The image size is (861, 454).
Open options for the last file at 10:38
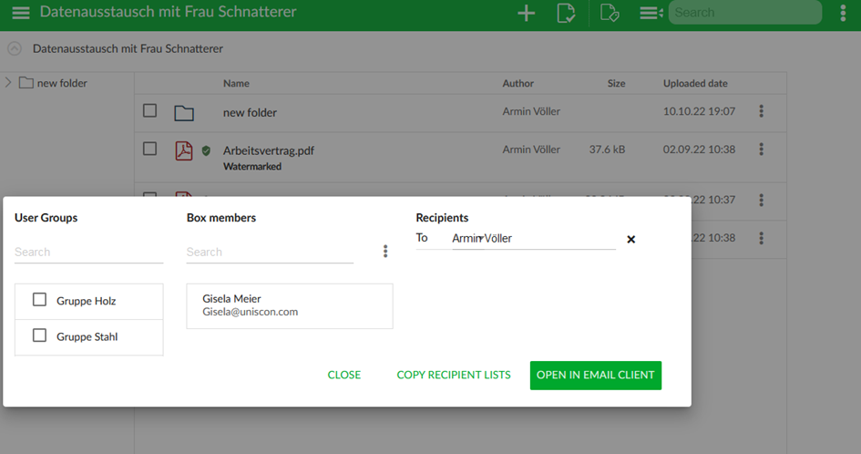(761, 238)
